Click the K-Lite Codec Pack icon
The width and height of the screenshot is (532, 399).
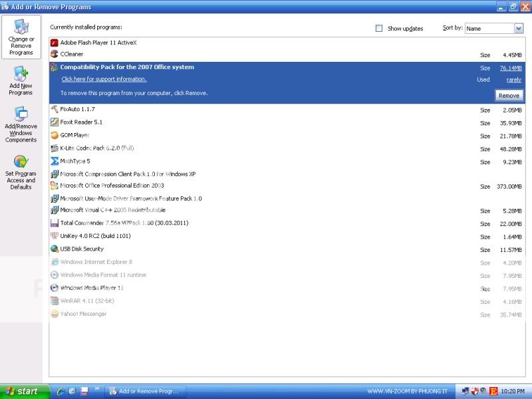(55, 148)
